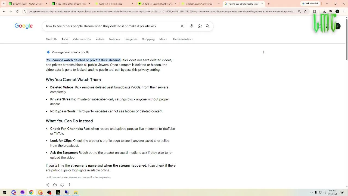The height and width of the screenshot is (196, 348).
Task: Select the Todo search tab
Action: click(x=65, y=39)
